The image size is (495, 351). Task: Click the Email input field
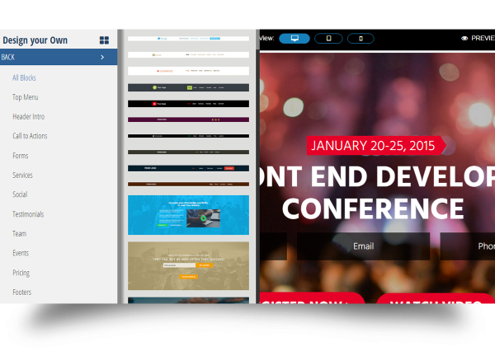[363, 246]
